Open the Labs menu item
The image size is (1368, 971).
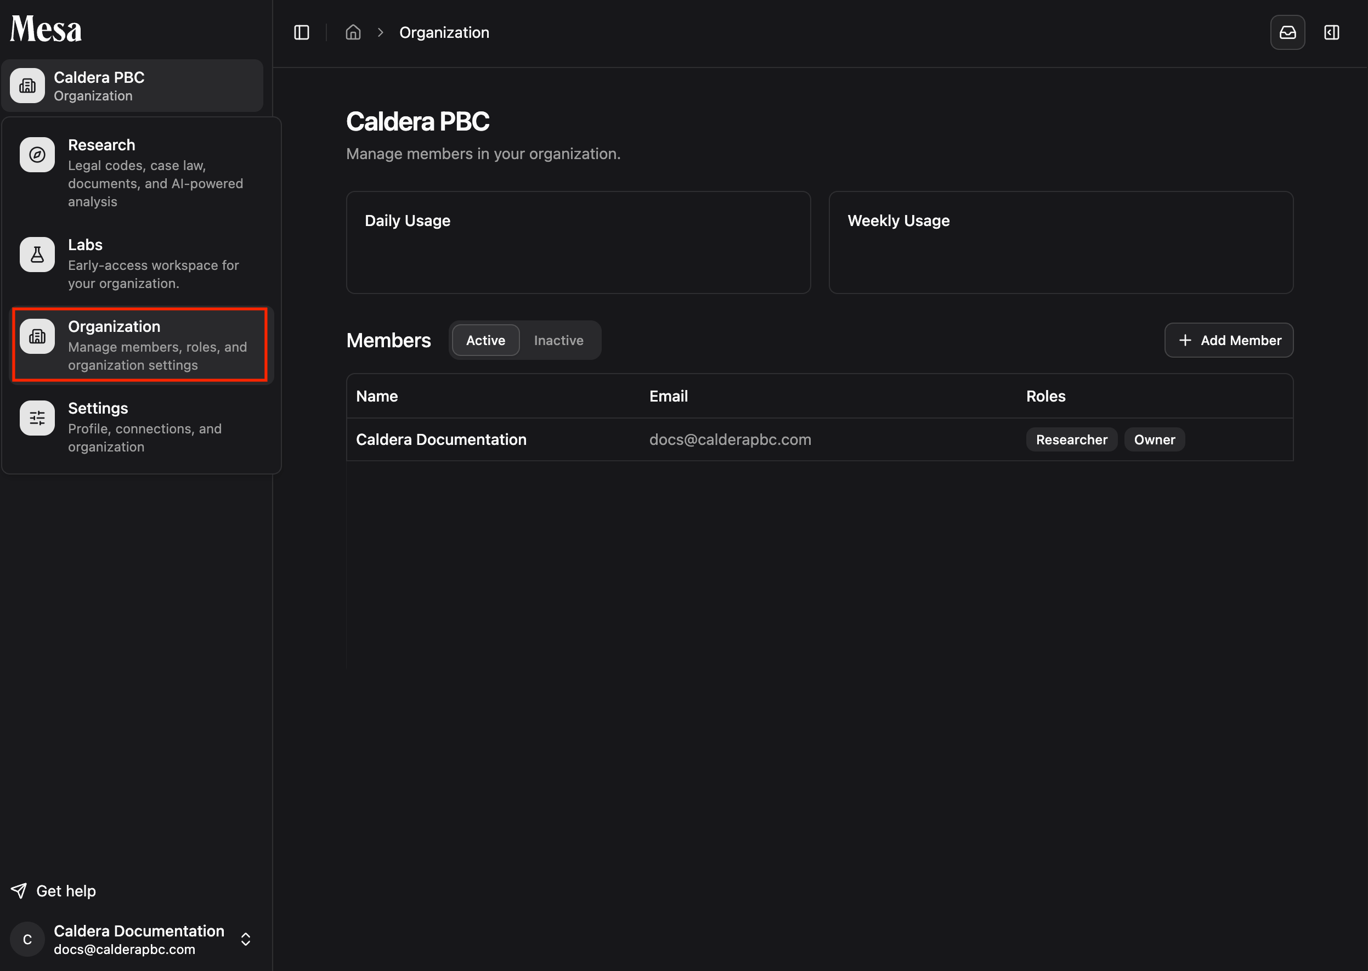[141, 264]
